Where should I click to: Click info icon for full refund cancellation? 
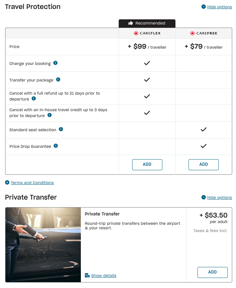coord(34,99)
